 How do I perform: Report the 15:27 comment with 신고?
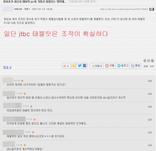150,107
